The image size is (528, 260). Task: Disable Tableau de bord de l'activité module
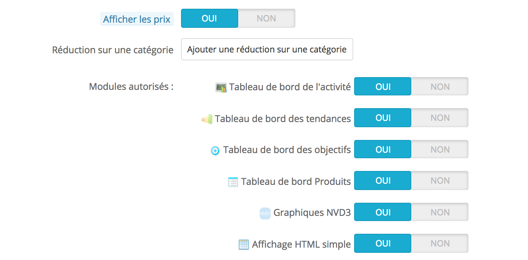pos(440,87)
